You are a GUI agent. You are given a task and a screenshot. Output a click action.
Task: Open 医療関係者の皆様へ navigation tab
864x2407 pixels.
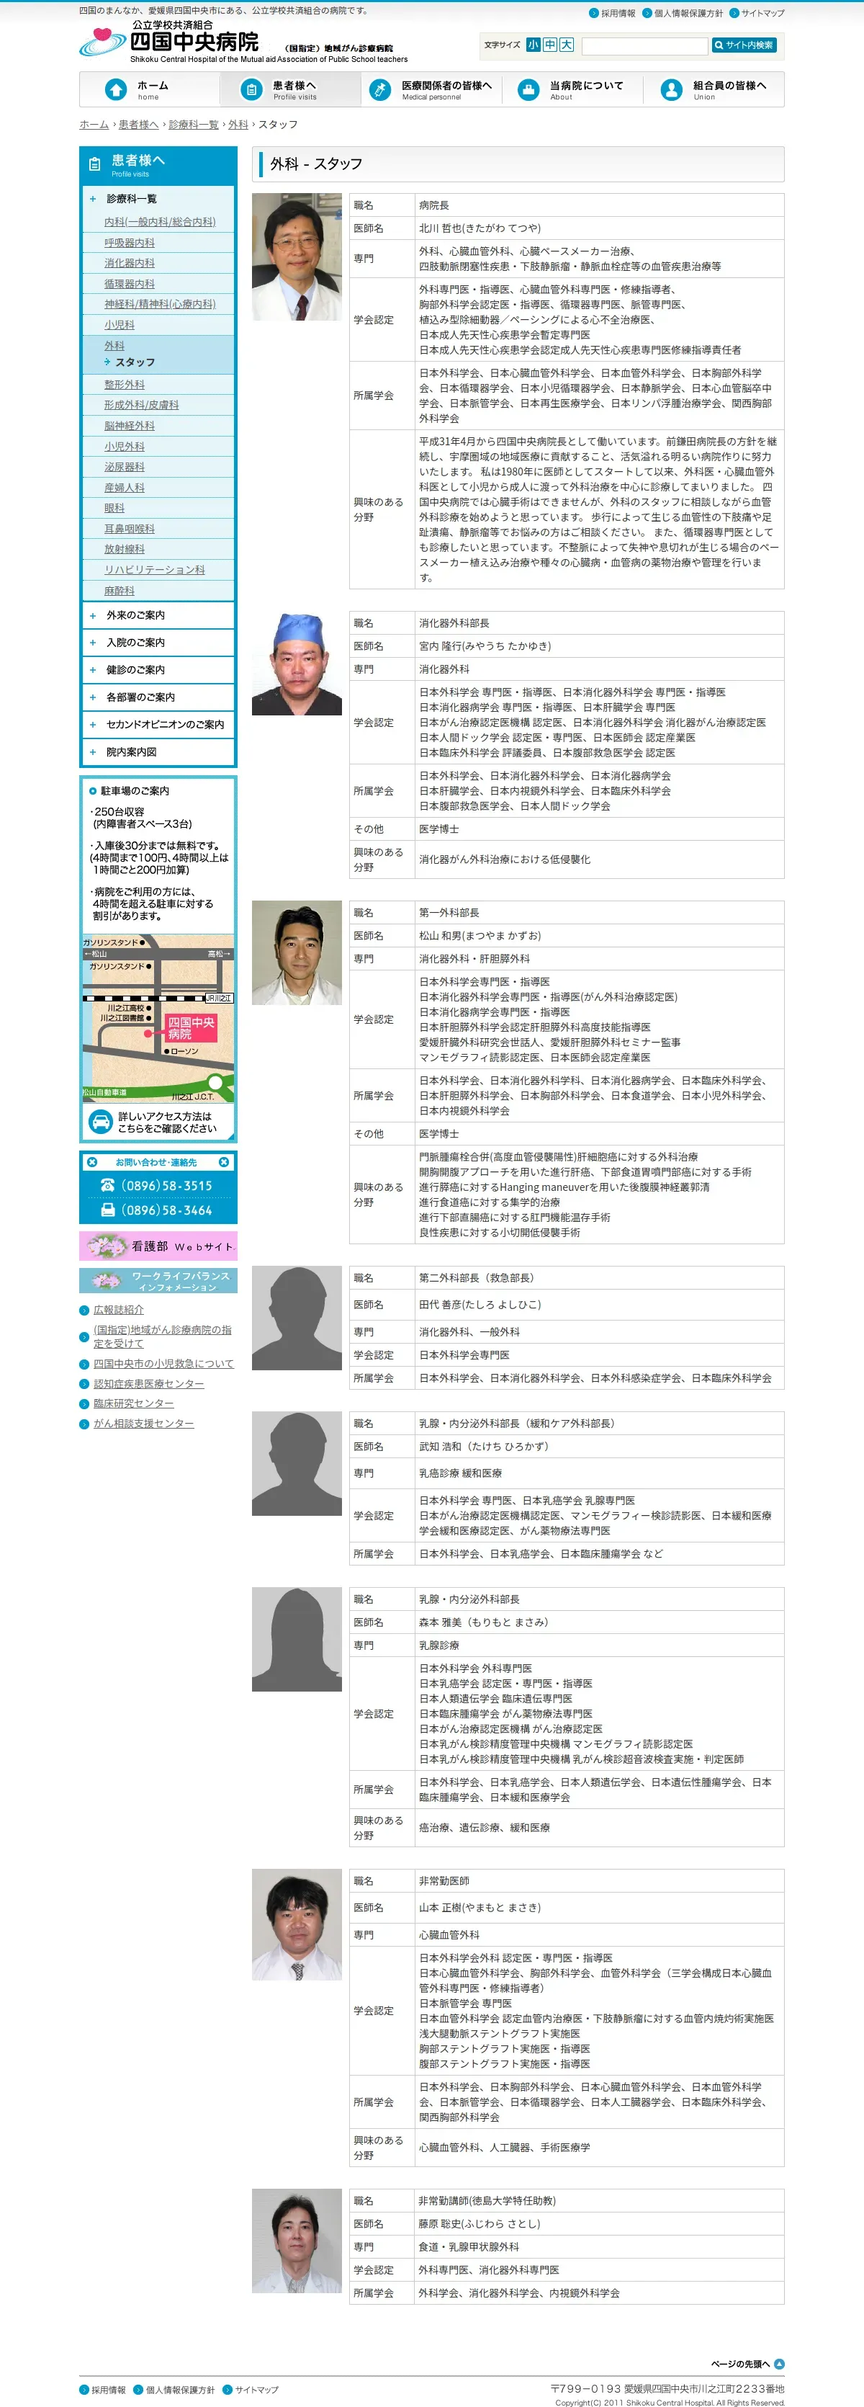click(x=431, y=90)
